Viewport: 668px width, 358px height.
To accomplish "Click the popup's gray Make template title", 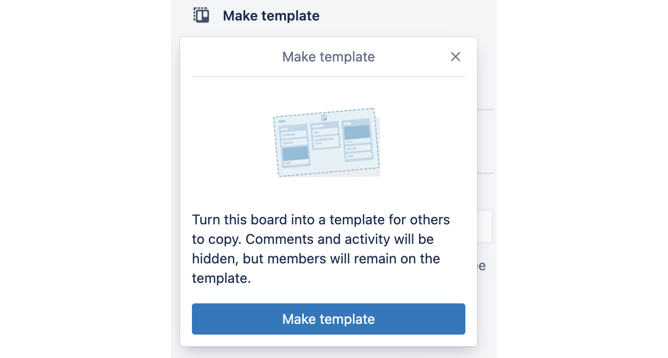I will [328, 57].
